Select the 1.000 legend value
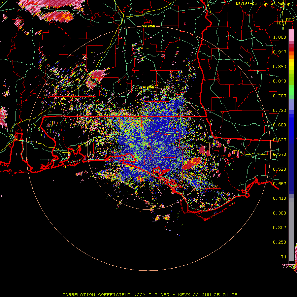The width and height of the screenshot is (297, 297). (280, 37)
